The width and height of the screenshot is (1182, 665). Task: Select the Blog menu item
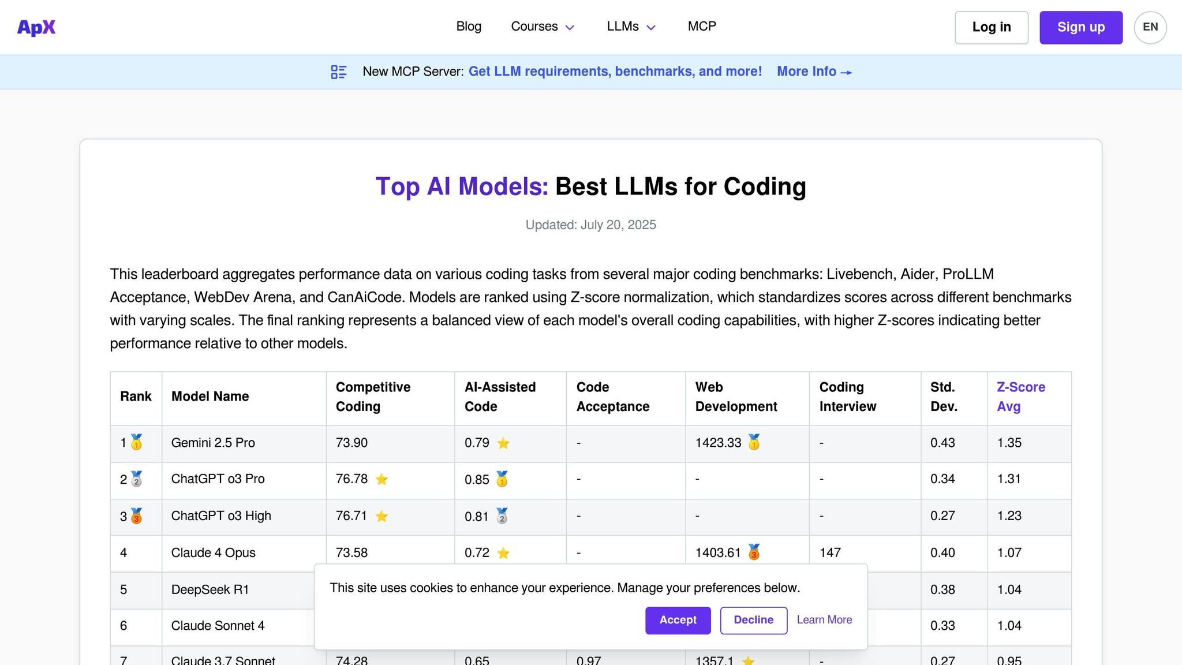tap(469, 27)
